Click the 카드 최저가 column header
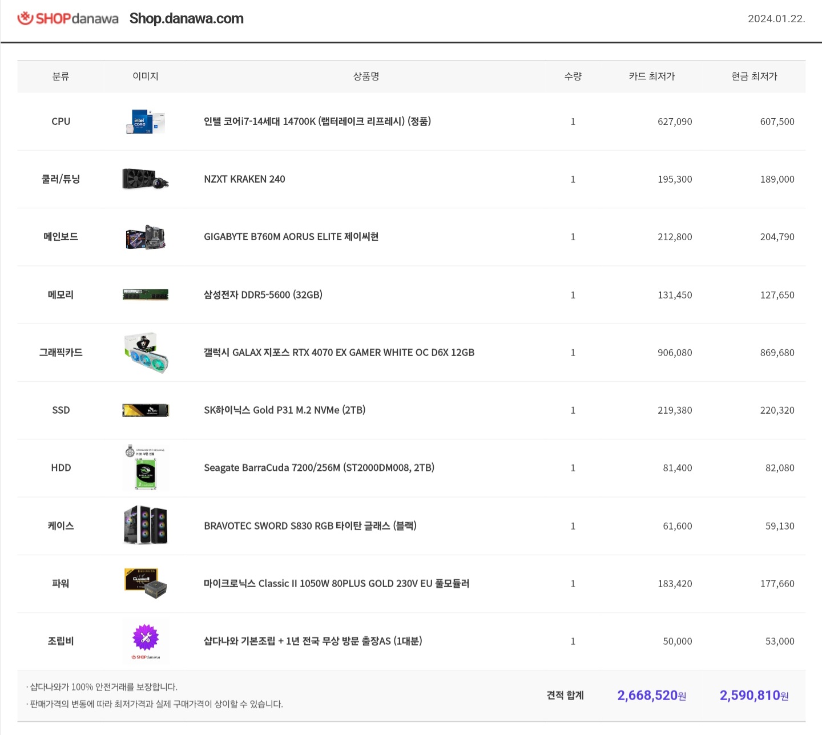822x735 pixels. (652, 76)
